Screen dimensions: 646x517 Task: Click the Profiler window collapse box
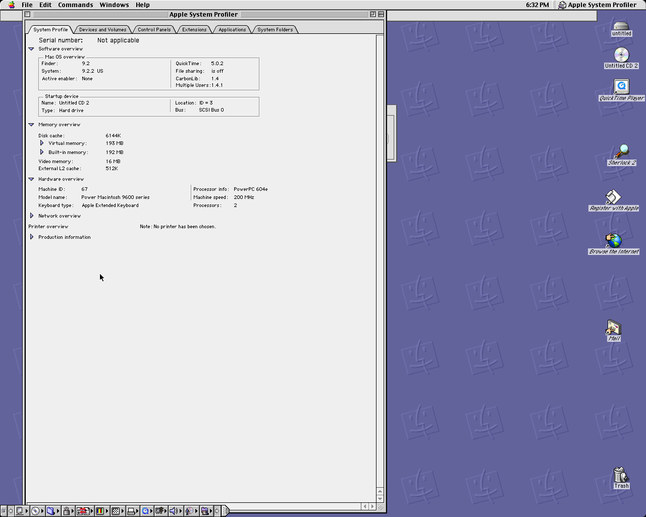381,14
